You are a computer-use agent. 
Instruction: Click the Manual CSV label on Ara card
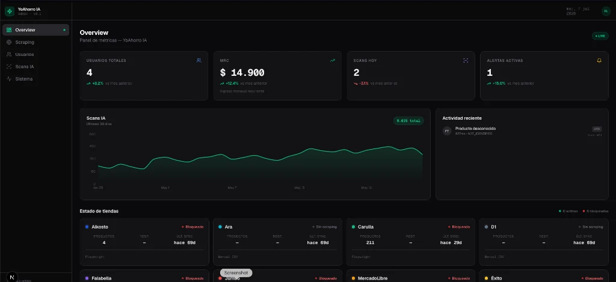click(228, 257)
